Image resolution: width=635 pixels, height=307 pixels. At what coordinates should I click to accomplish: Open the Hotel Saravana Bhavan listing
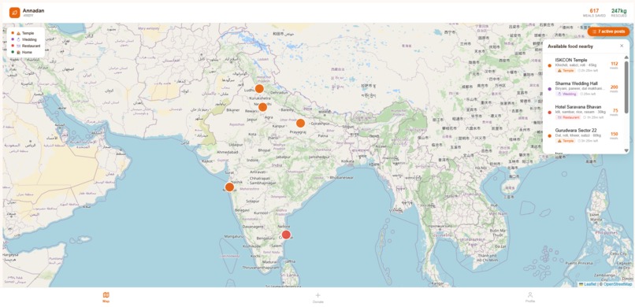click(x=583, y=112)
